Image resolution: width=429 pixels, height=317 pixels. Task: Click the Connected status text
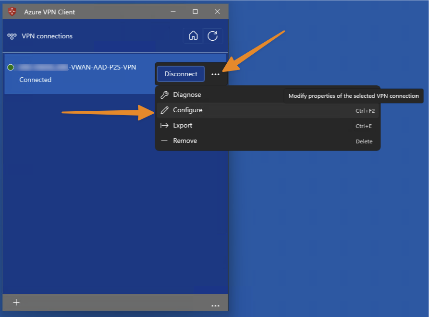(x=35, y=80)
